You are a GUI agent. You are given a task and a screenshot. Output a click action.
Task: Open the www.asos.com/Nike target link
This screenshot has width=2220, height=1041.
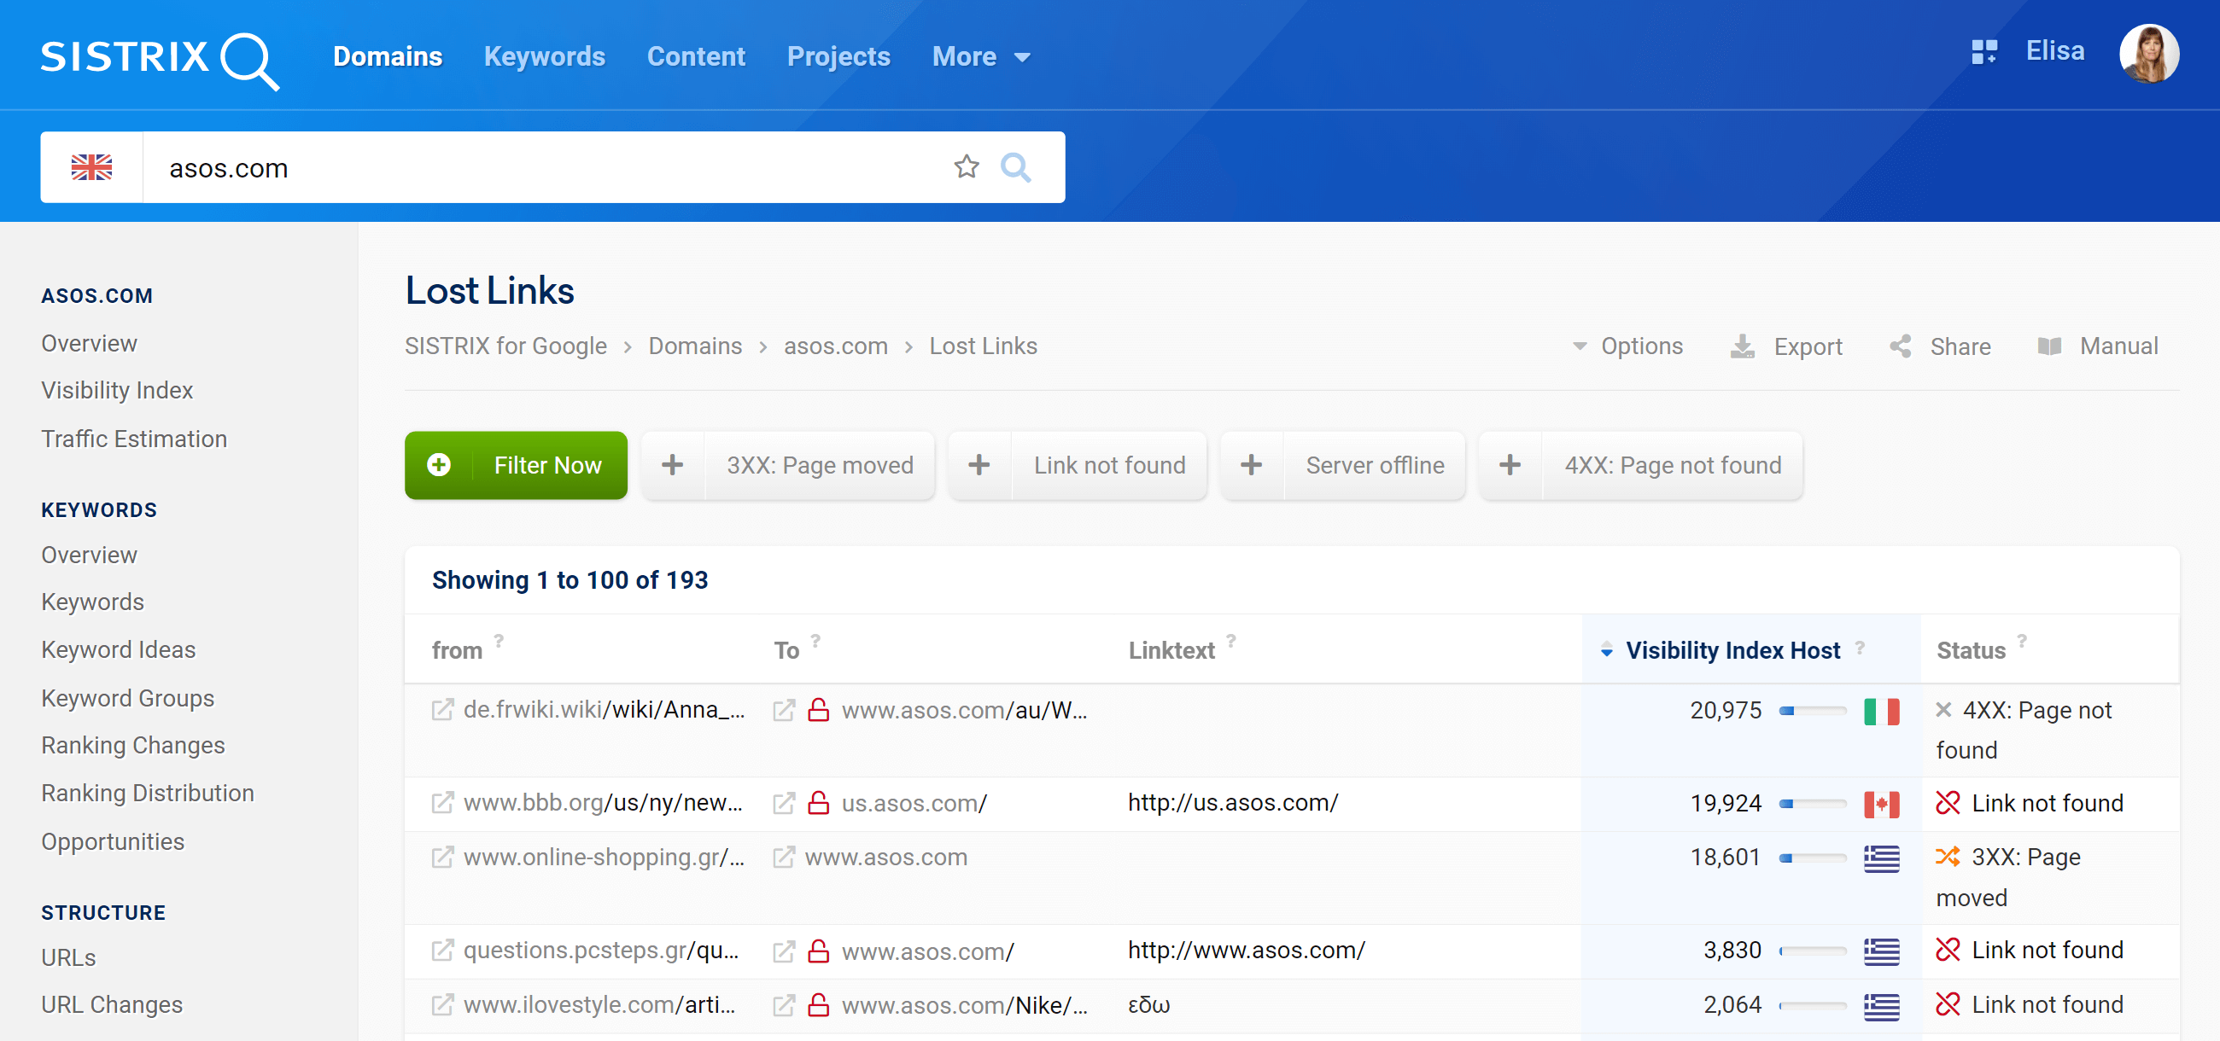(x=964, y=1005)
